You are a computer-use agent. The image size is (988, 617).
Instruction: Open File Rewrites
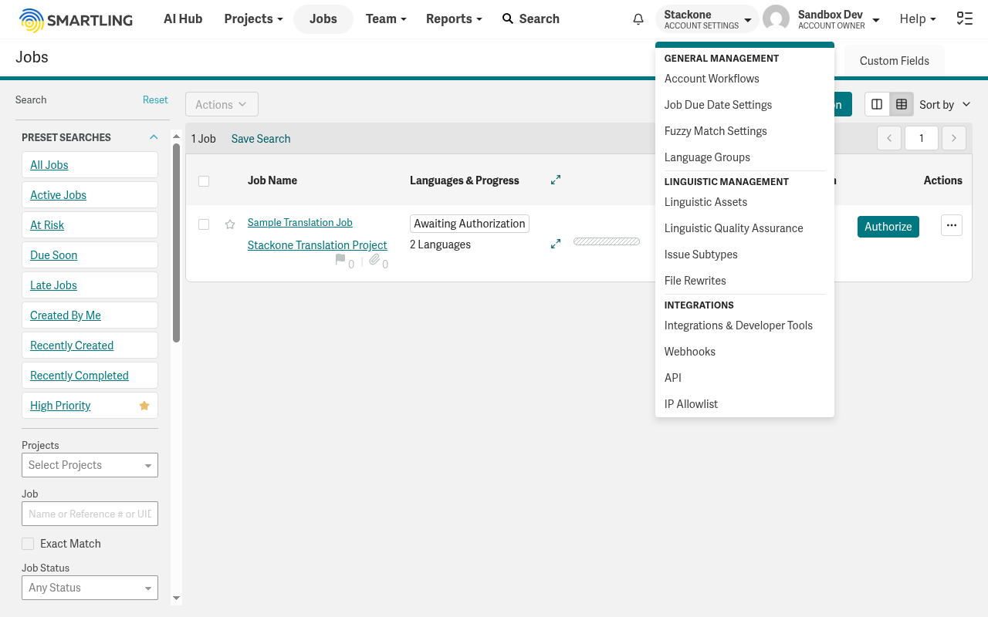(695, 281)
